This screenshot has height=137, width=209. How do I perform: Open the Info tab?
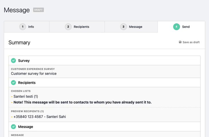pyautogui.click(x=31, y=27)
